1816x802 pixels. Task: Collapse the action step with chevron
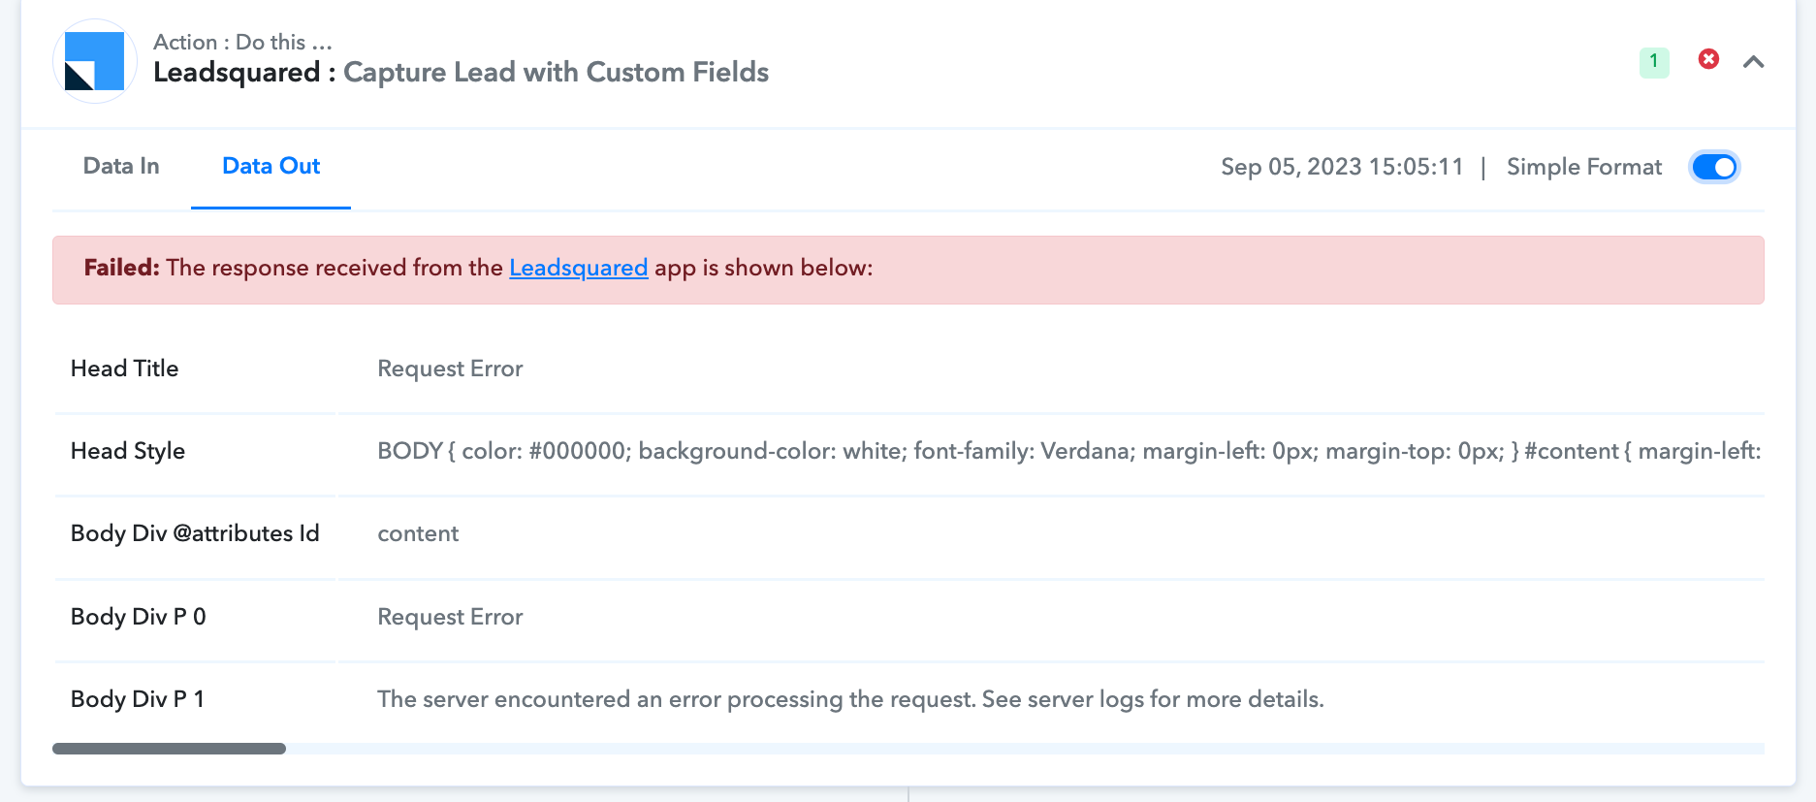[x=1753, y=62]
